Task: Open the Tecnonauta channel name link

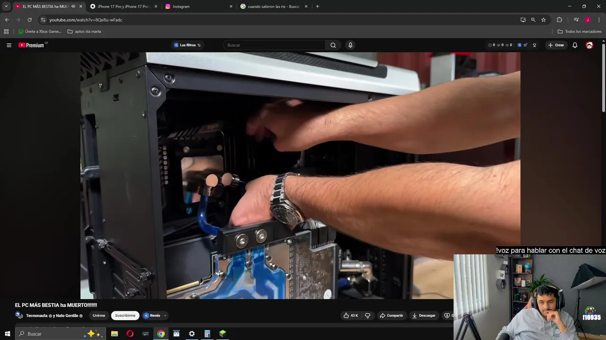Action: click(37, 316)
